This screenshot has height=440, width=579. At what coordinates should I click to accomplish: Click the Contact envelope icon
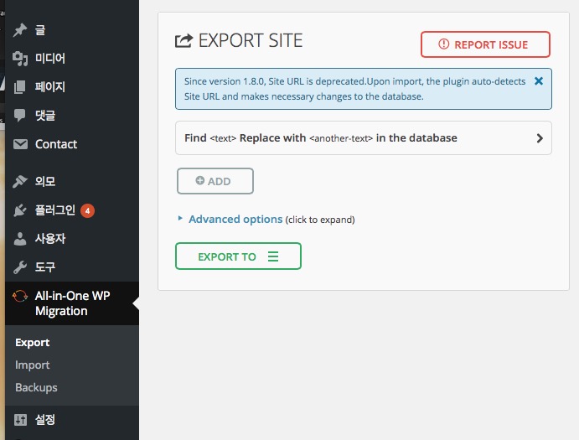point(20,144)
